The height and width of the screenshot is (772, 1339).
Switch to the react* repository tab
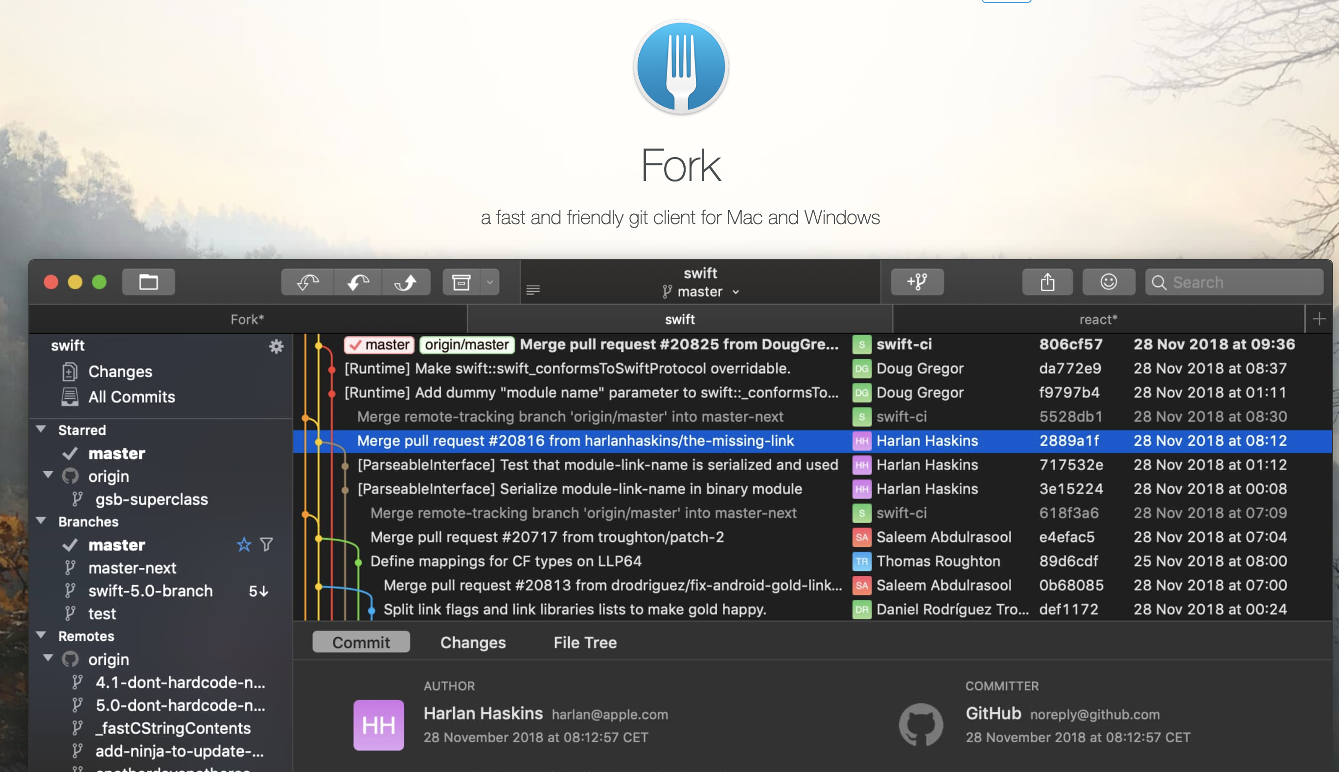tap(1098, 319)
